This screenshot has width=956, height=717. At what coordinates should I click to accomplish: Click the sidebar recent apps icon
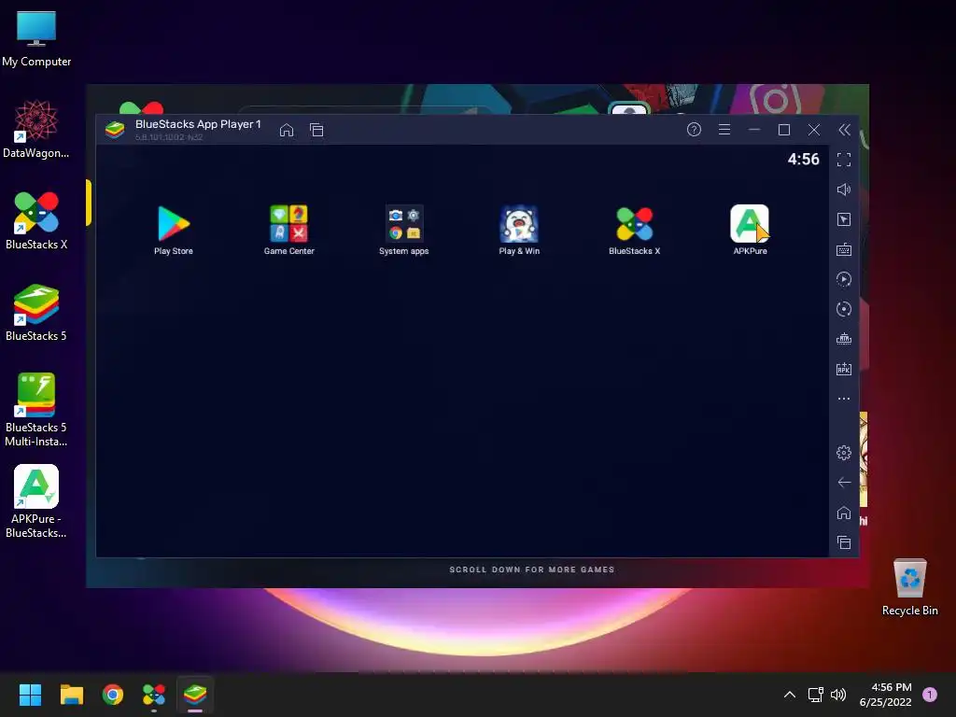point(844,542)
